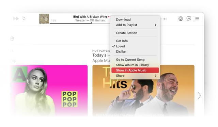Click the OK Human album artwork

tap(44, 19)
